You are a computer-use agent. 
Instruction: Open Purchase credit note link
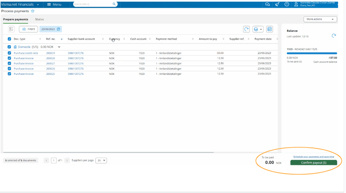coord(26,53)
